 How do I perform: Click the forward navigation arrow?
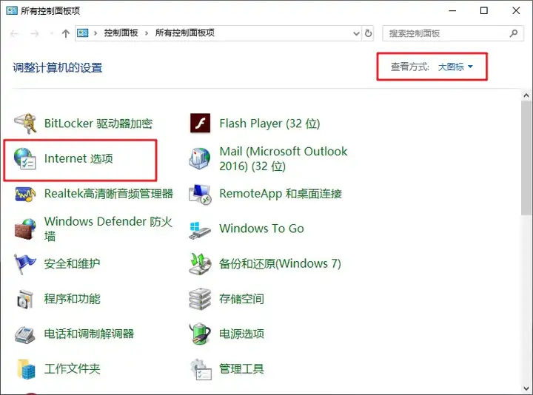click(35, 33)
